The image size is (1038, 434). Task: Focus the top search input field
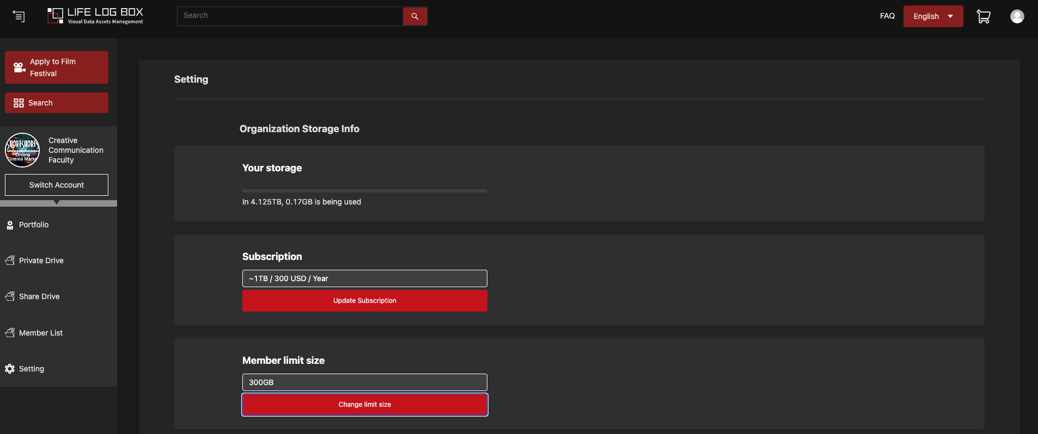pos(290,16)
